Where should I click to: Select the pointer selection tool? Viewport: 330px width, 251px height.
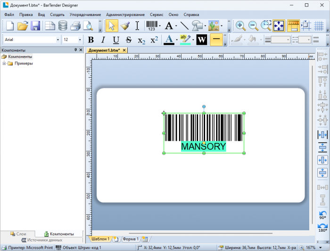point(112,26)
